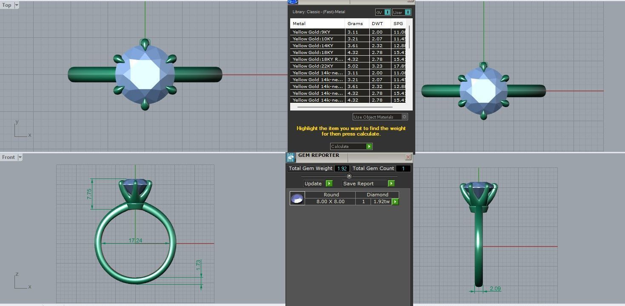Open the Top viewport dropdown arrow

pyautogui.click(x=17, y=5)
